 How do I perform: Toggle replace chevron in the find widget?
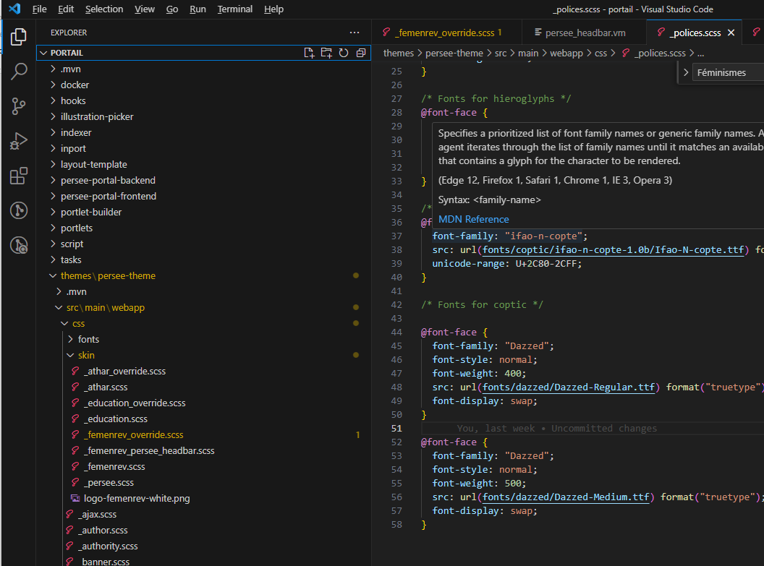(x=685, y=72)
